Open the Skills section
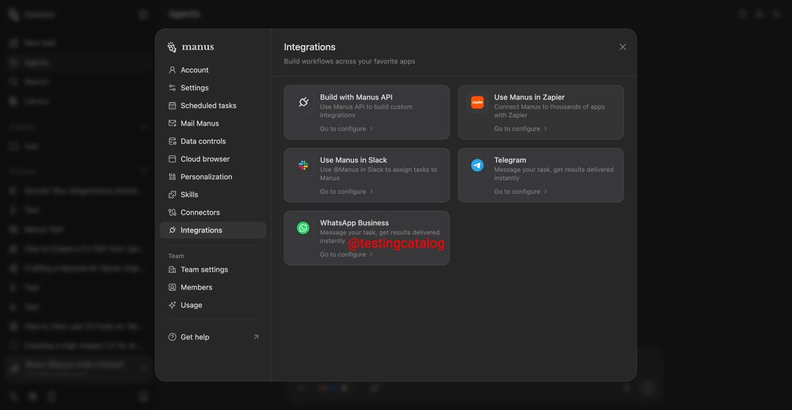Screen dimensions: 792x410 click(x=213, y=194)
